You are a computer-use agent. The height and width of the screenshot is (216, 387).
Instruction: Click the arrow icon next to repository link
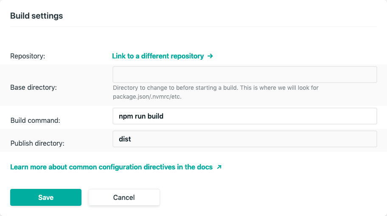pyautogui.click(x=210, y=56)
